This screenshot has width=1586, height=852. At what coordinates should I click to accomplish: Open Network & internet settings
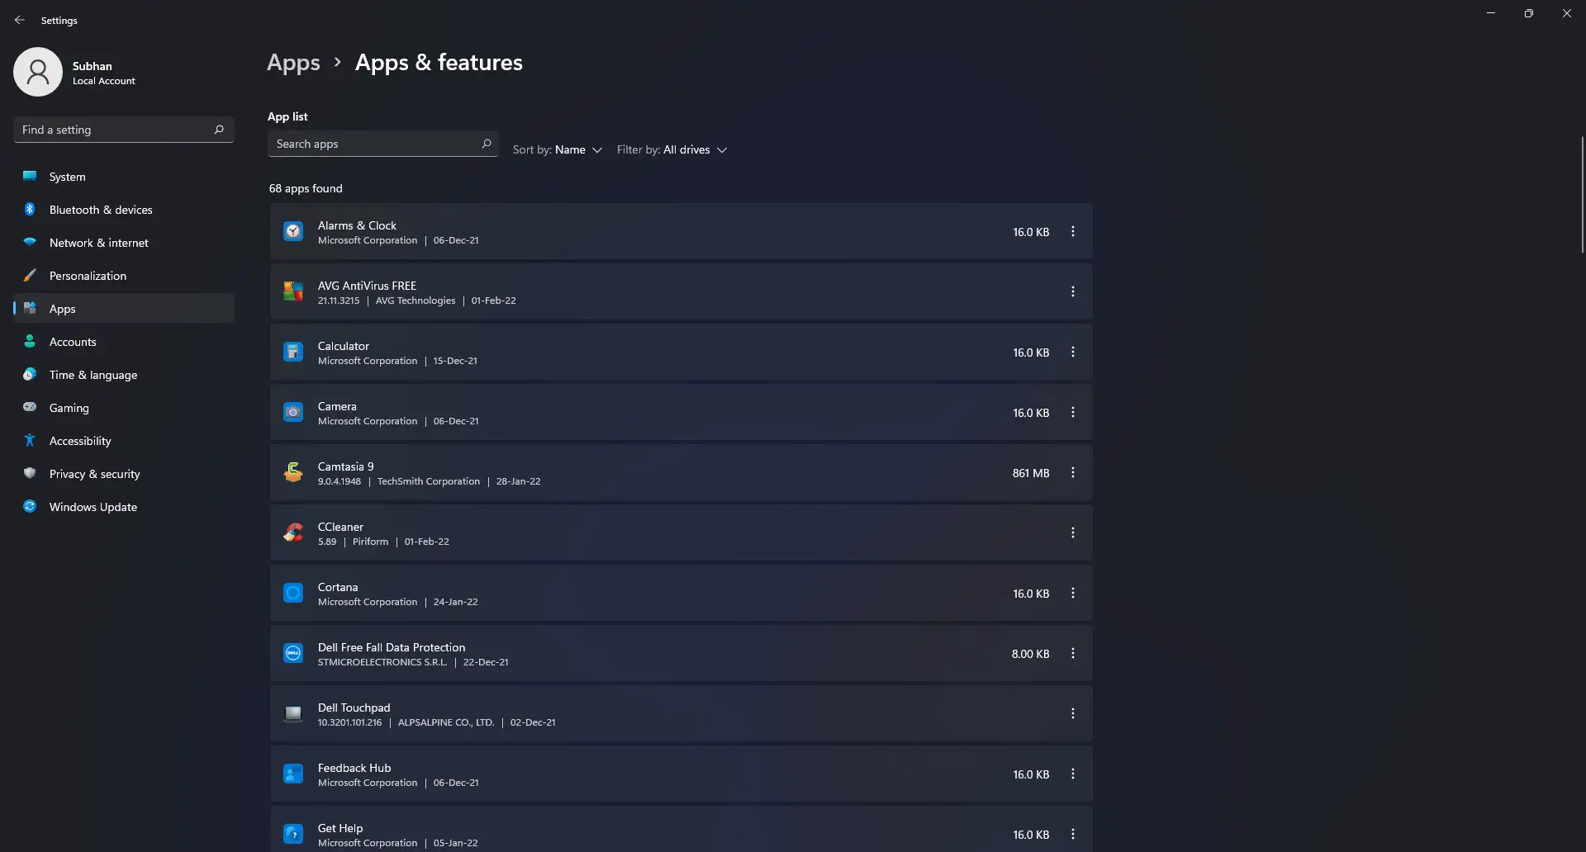click(x=124, y=243)
